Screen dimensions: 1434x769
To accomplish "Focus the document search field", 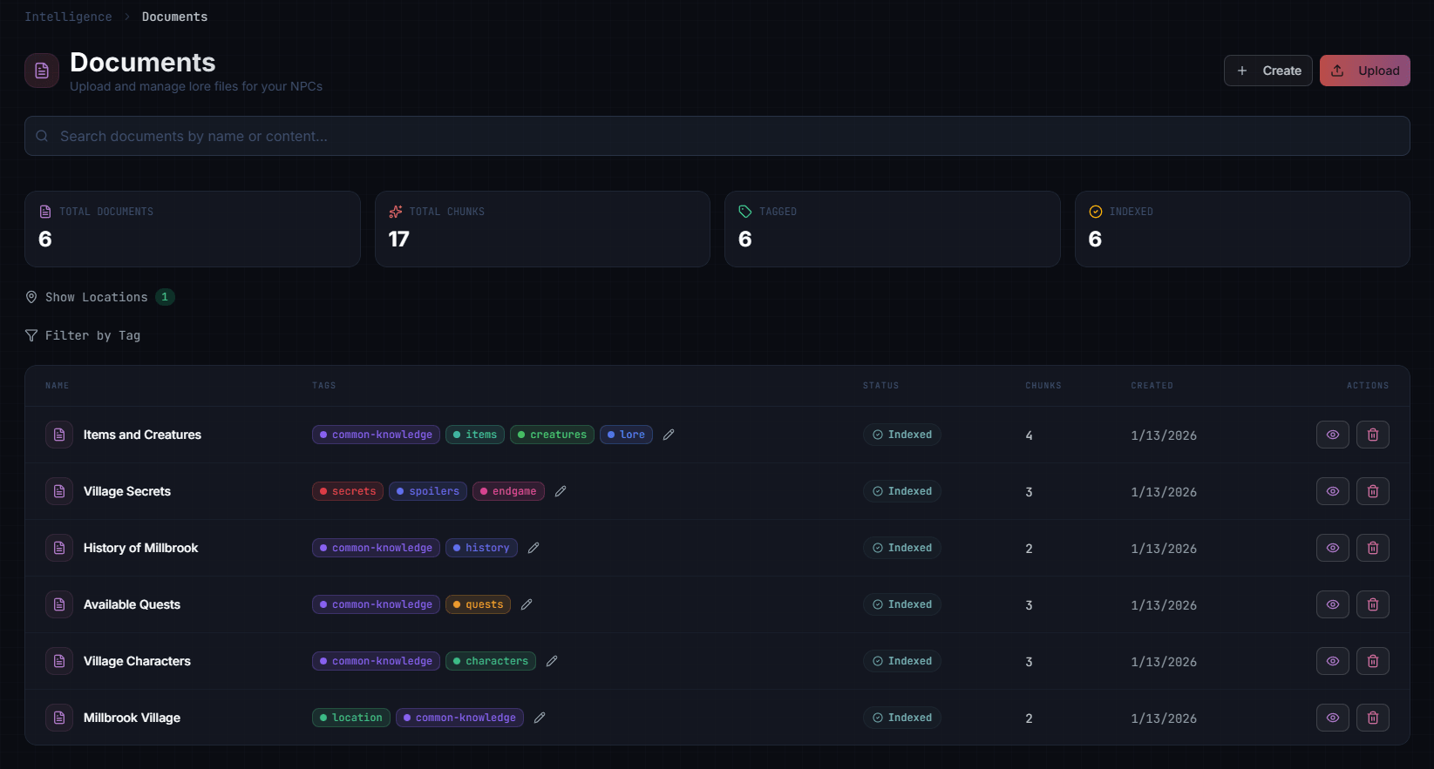I will coord(717,136).
